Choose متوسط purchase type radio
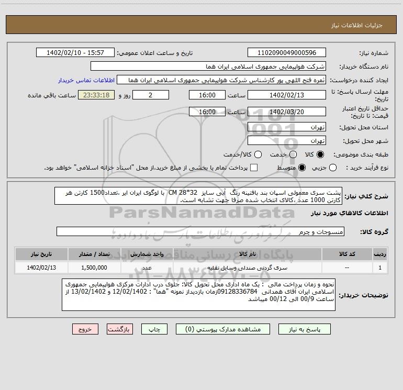This screenshot has width=403, height=390. click(x=302, y=168)
